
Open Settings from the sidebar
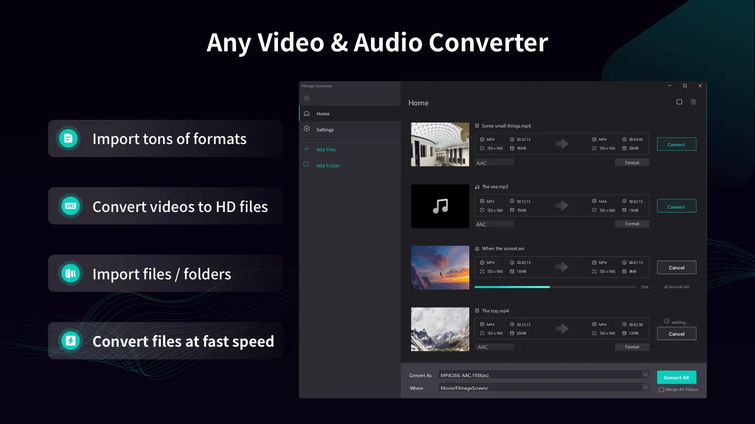point(350,130)
